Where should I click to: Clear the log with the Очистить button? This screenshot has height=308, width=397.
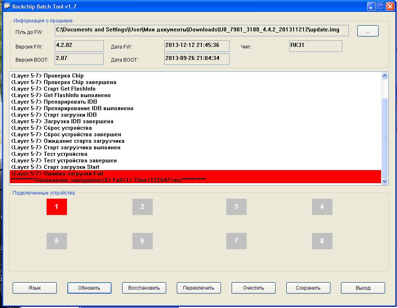[253, 288]
